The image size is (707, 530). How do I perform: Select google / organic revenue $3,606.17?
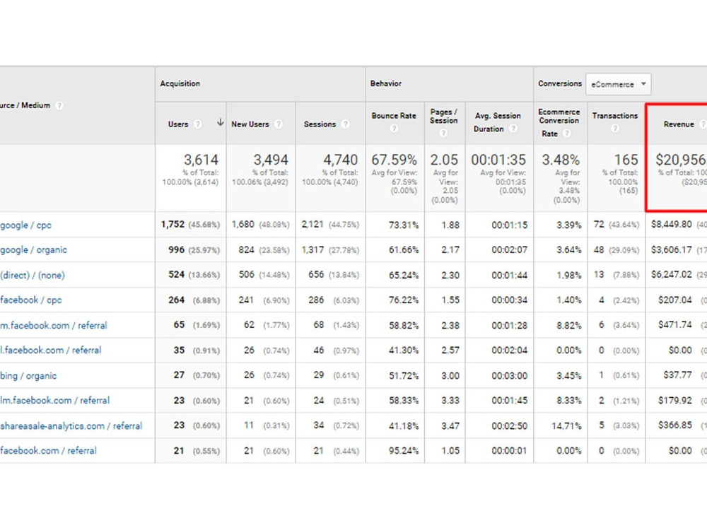click(672, 249)
